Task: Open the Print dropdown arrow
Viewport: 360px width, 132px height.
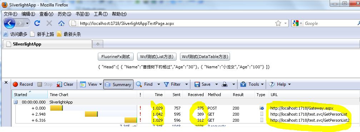Action: [234, 84]
